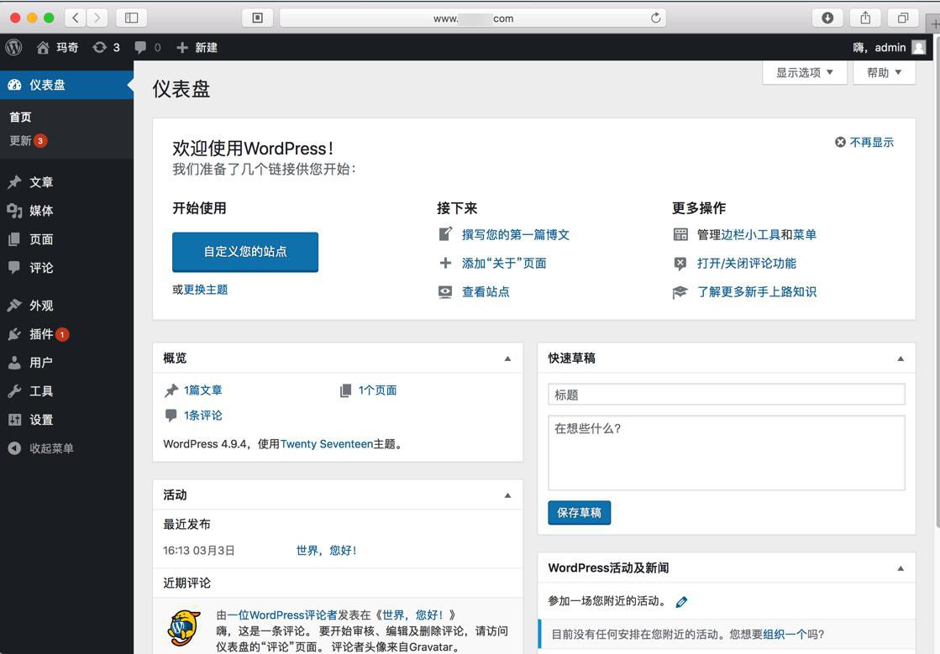Open 撰写您的第一篇博文 link
Viewport: 940px width, 654px height.
[516, 235]
